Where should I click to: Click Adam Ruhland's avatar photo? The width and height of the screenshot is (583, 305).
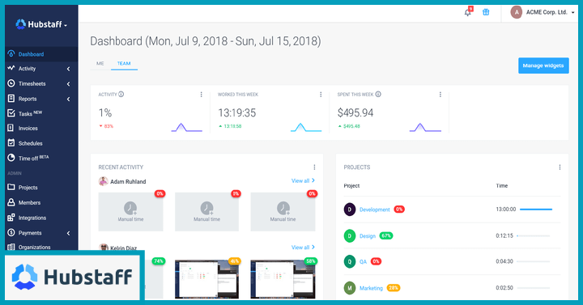[103, 181]
